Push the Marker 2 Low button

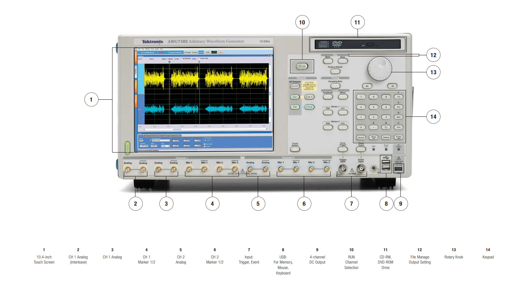(342, 127)
